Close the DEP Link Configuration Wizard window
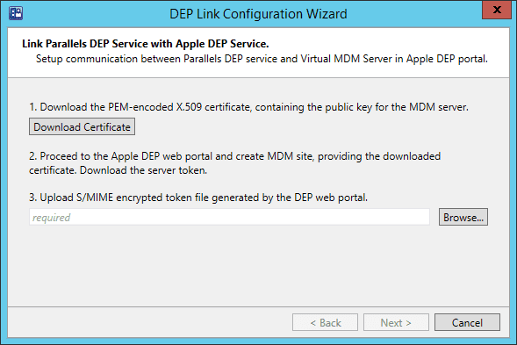This screenshot has height=345, width=517. 497,10
